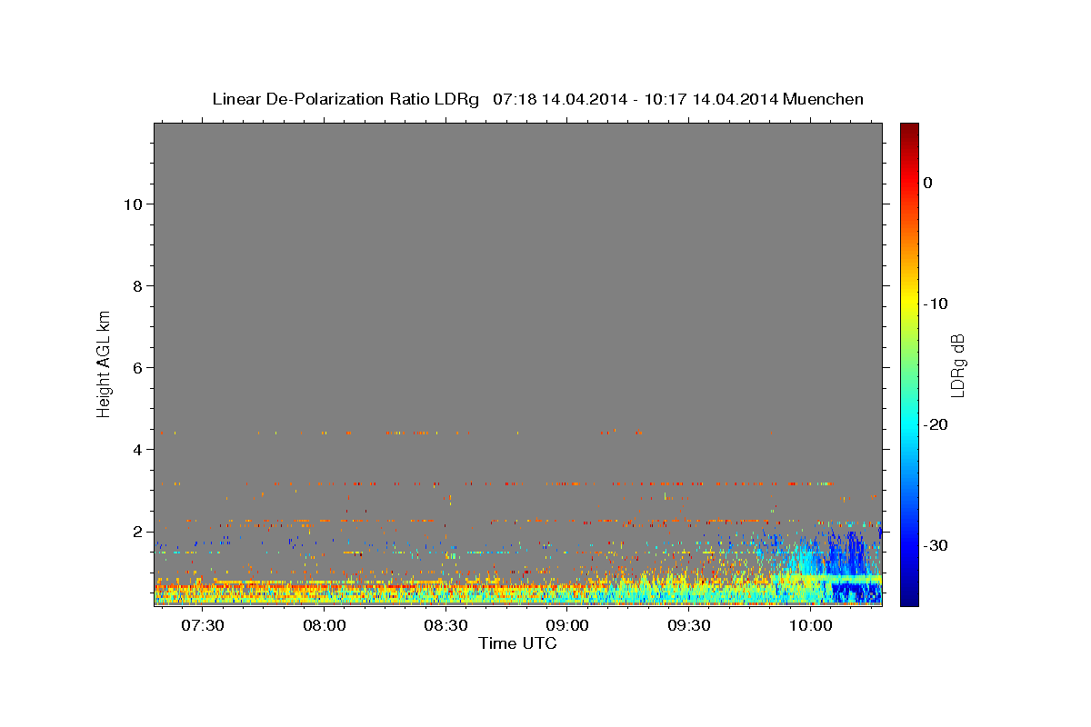Click the 09:30 time tick label
The height and width of the screenshot is (727, 1091).
click(x=689, y=625)
